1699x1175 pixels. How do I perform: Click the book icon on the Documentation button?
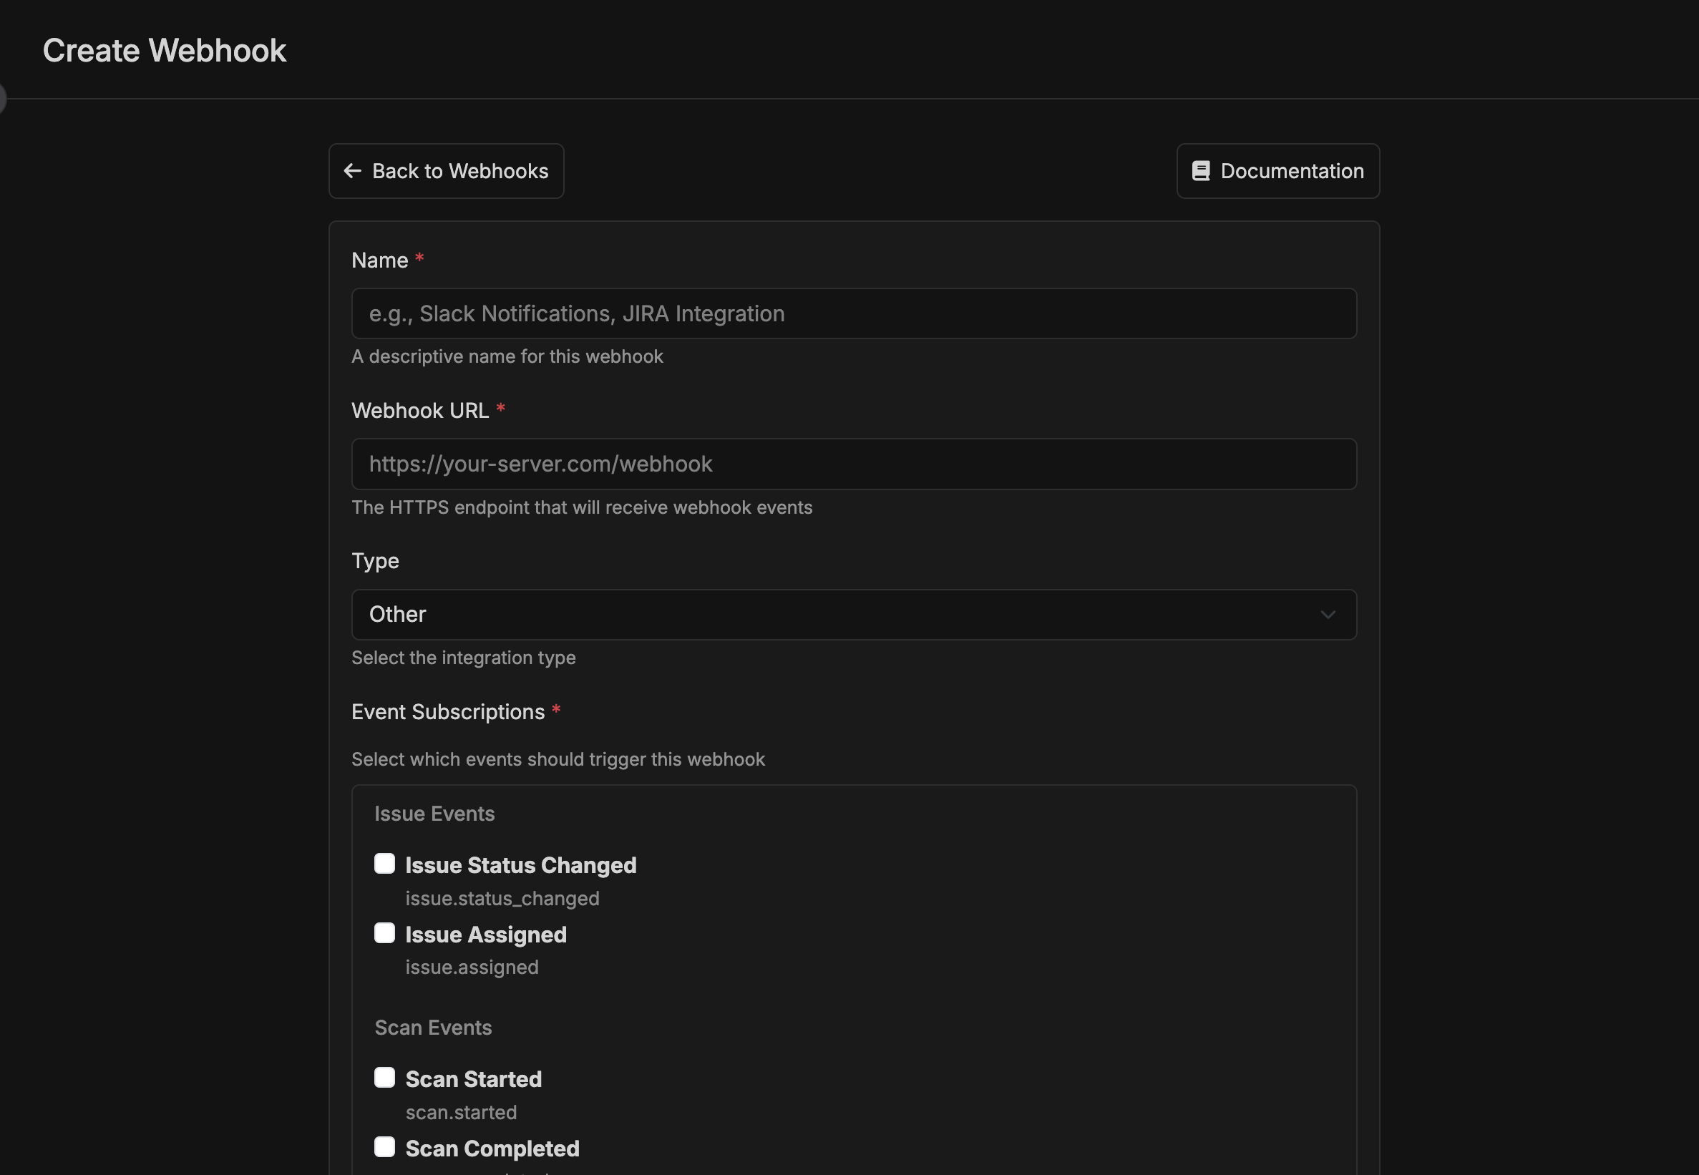1202,170
